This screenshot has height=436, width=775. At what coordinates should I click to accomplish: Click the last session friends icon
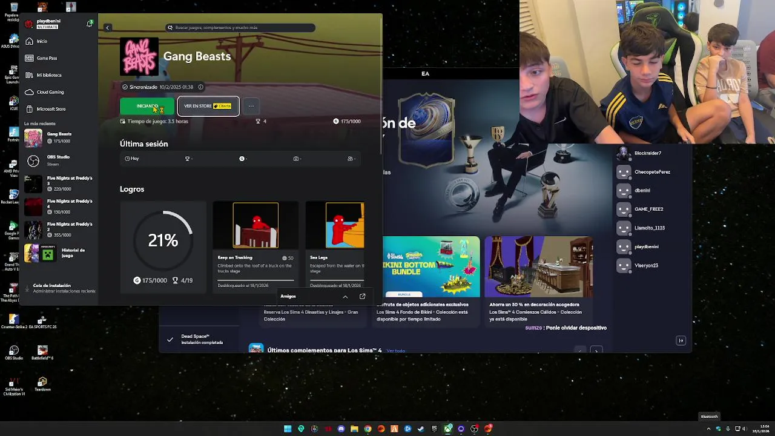tap(351, 159)
